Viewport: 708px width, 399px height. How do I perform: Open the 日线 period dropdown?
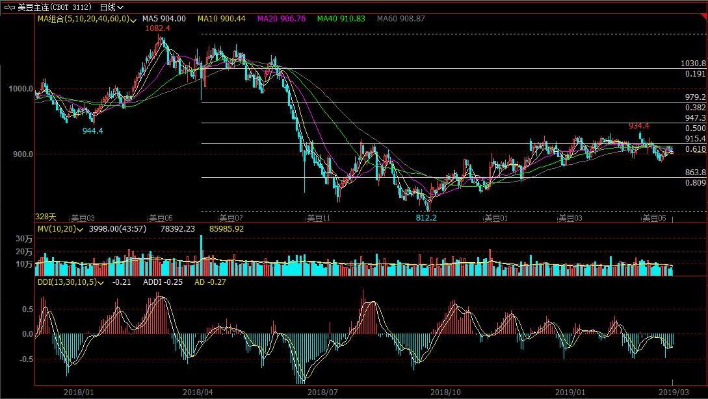point(112,7)
